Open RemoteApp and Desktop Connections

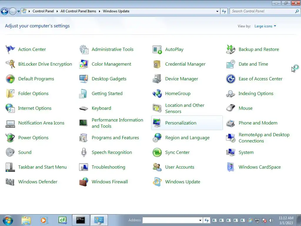tap(264, 138)
